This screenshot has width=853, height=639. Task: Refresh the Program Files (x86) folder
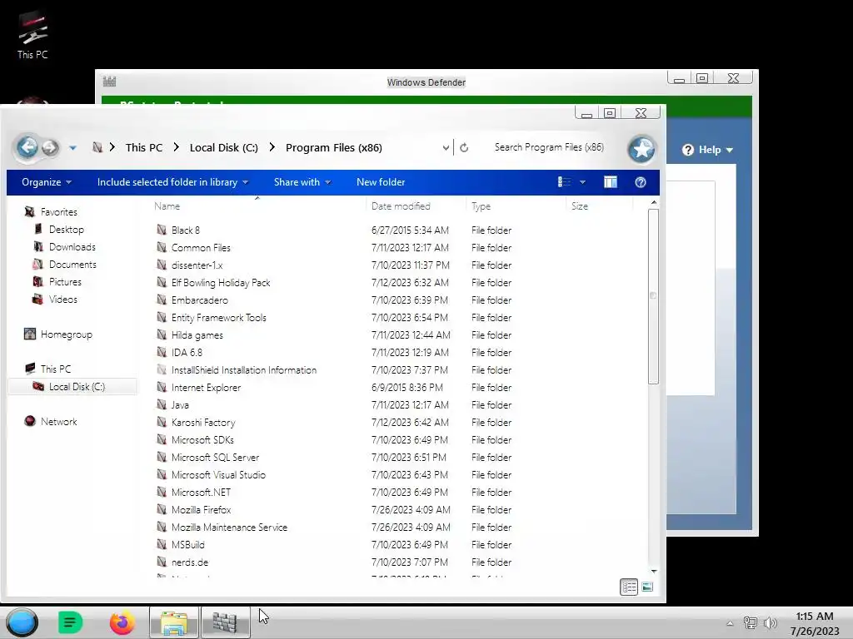[464, 147]
